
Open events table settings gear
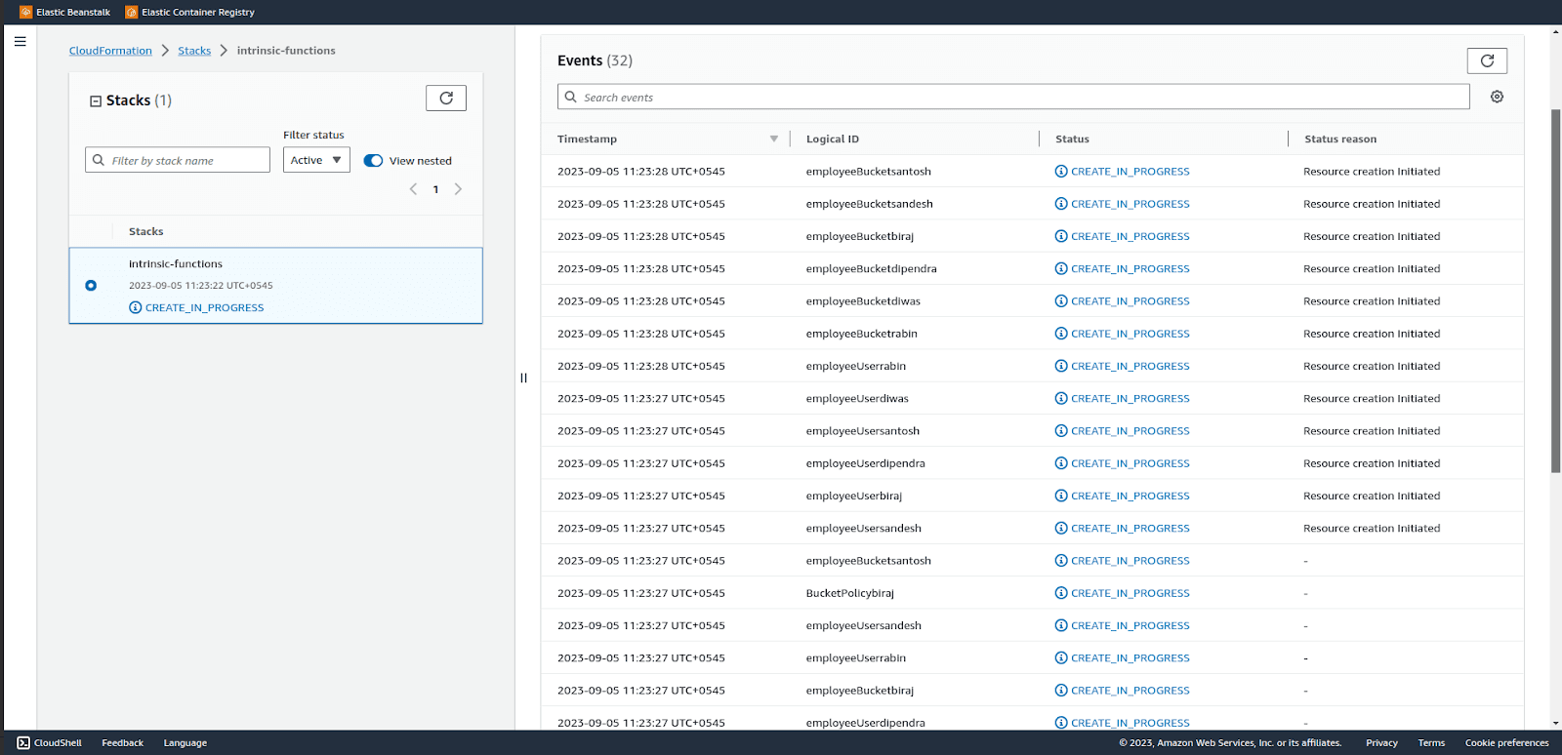click(x=1497, y=97)
